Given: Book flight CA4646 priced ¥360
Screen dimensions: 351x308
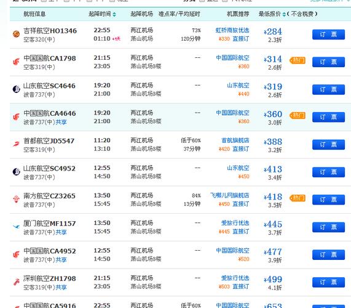Looking at the screenshot, I should tap(328, 117).
